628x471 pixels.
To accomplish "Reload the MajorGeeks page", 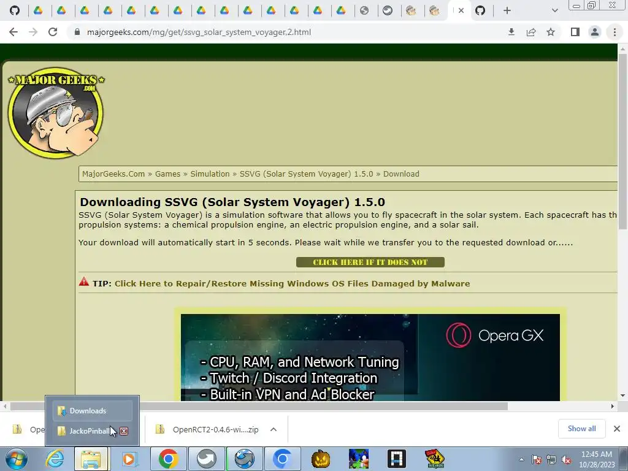I will [x=53, y=32].
